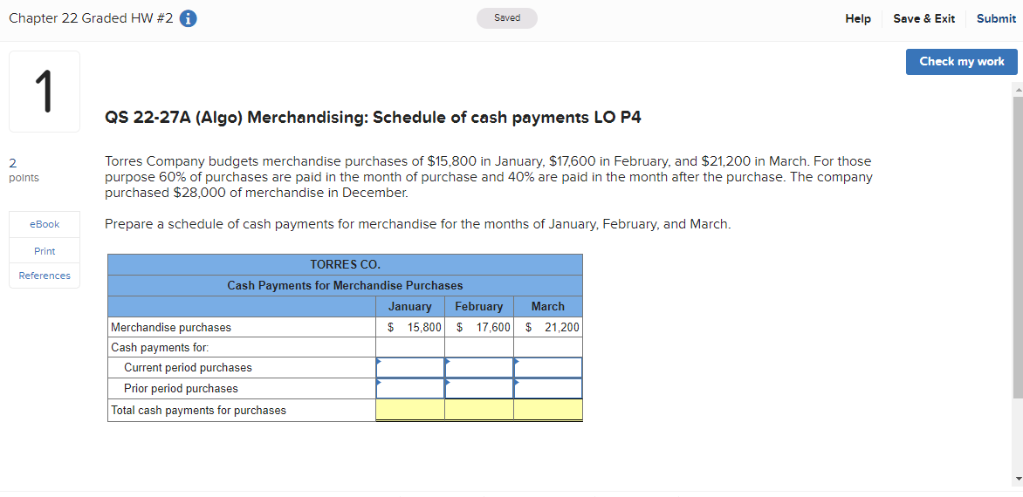Click February Current period purchases cell
Screen dimensions: 1023x497
tap(479, 367)
